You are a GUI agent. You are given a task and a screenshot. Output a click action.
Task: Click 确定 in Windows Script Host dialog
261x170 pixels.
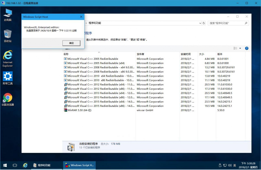click(x=71, y=43)
